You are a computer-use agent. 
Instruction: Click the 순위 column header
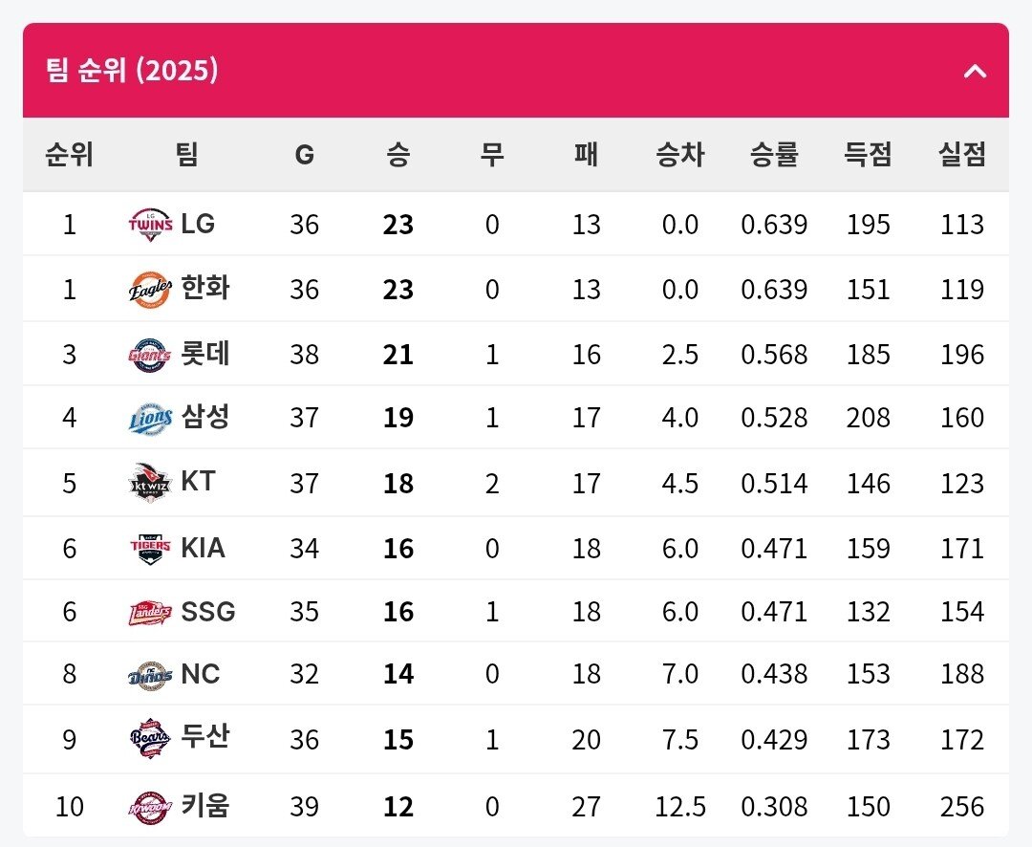click(x=69, y=154)
